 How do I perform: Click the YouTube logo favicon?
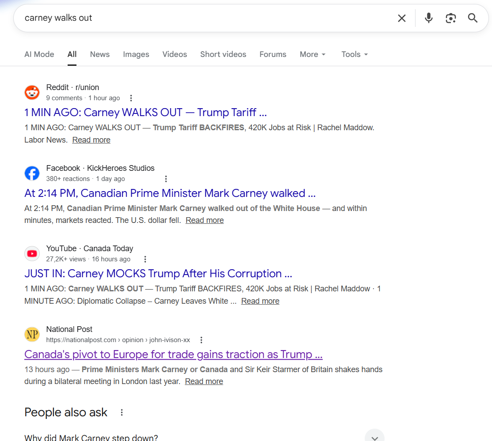32,253
